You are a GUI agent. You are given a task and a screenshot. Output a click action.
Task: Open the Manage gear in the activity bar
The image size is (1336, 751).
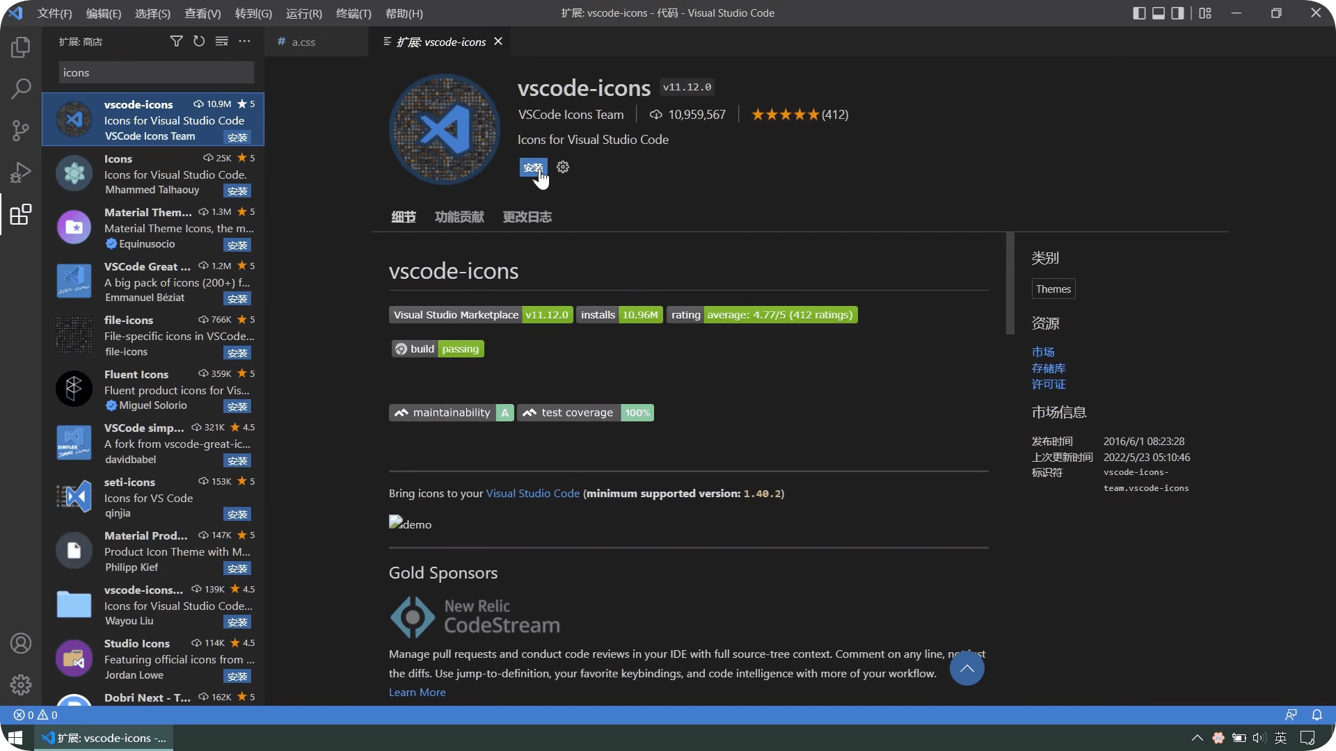(x=21, y=685)
